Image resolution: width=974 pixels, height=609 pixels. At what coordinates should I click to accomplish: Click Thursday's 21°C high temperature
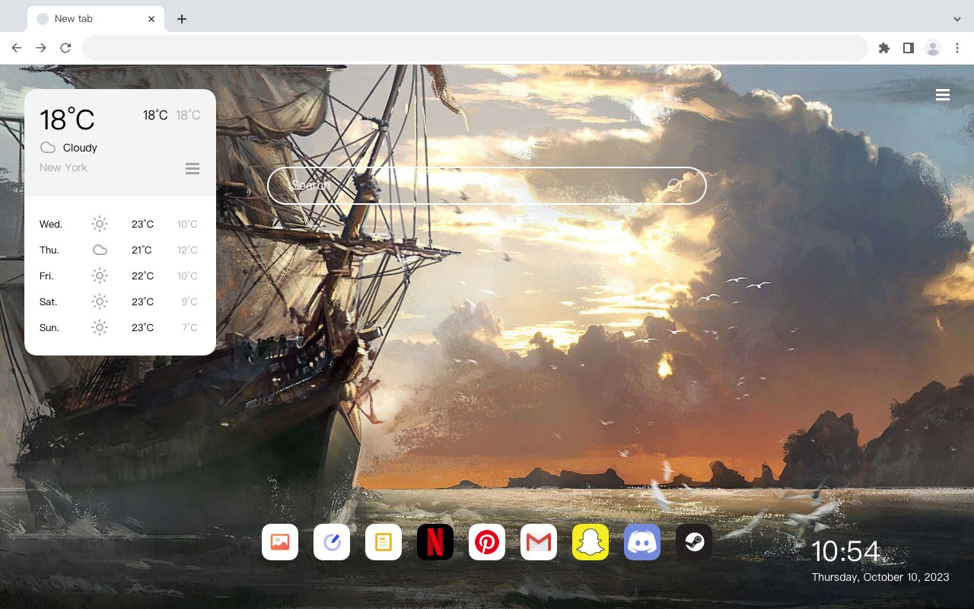tap(142, 250)
